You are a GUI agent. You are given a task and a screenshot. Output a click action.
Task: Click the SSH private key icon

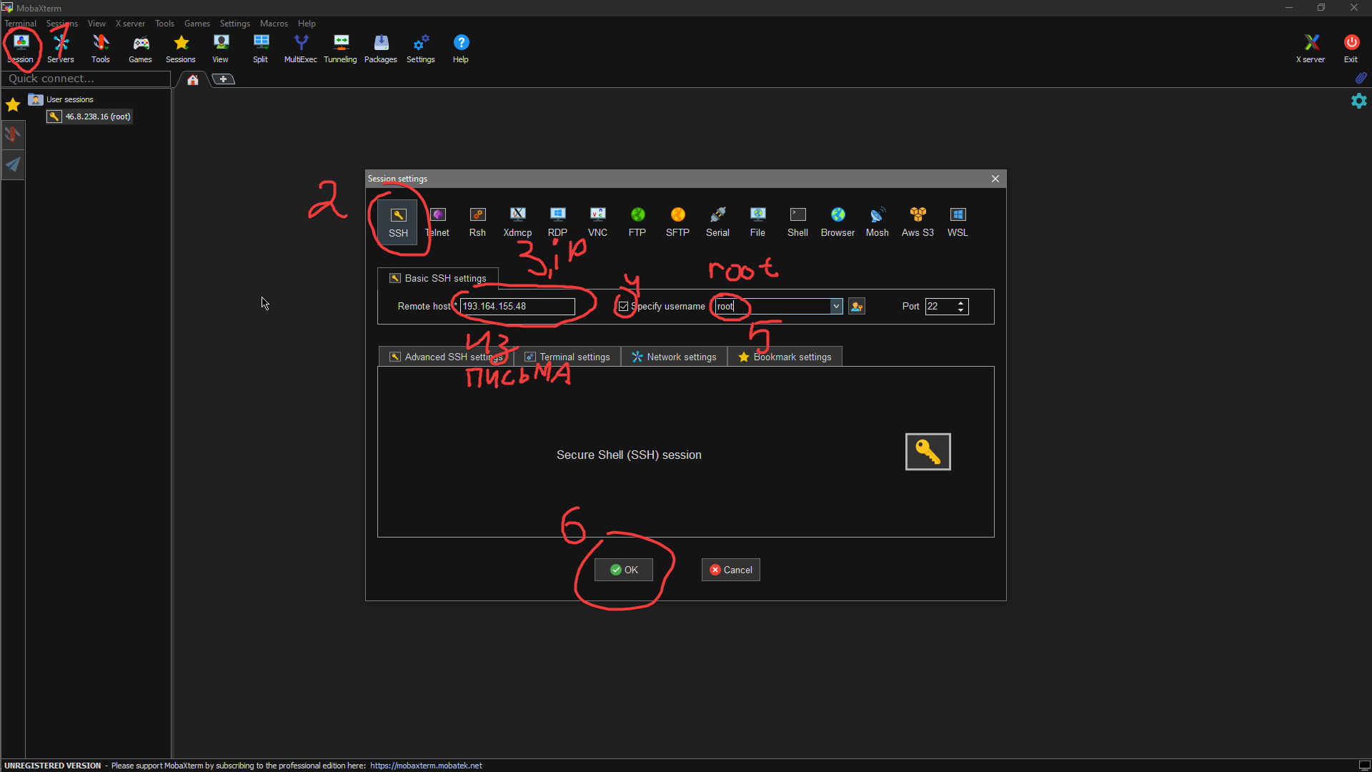click(x=928, y=450)
